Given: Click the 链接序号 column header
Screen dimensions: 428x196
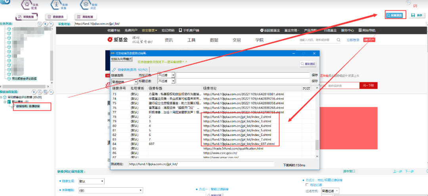Looking at the screenshot, I should coord(120,89).
